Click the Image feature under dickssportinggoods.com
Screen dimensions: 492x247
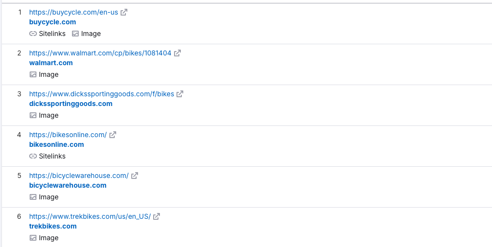coord(44,115)
